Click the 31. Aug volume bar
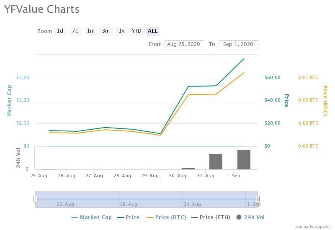Viewport: 335px width, 230px height. (216, 162)
